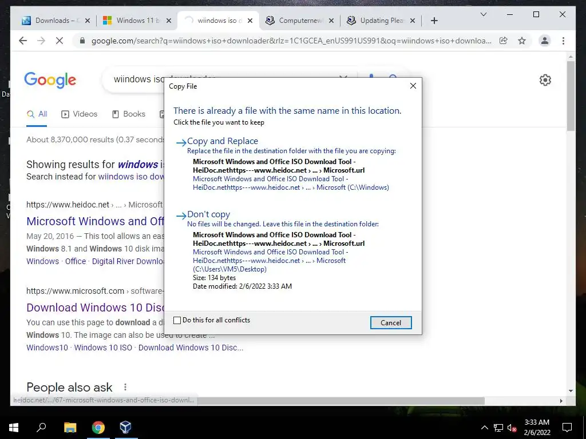
Task: Click the address bar URL
Action: click(291, 41)
